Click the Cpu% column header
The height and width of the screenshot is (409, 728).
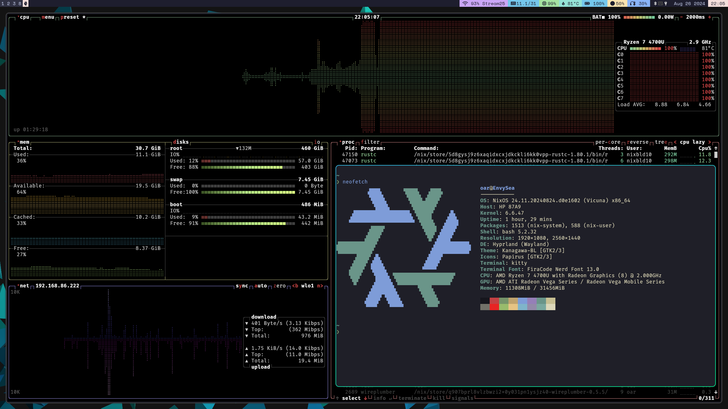[x=705, y=148]
